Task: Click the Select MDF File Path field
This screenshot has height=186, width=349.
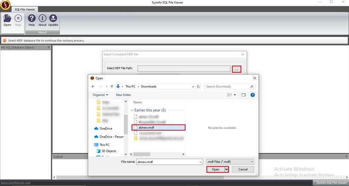Action: click(184, 69)
